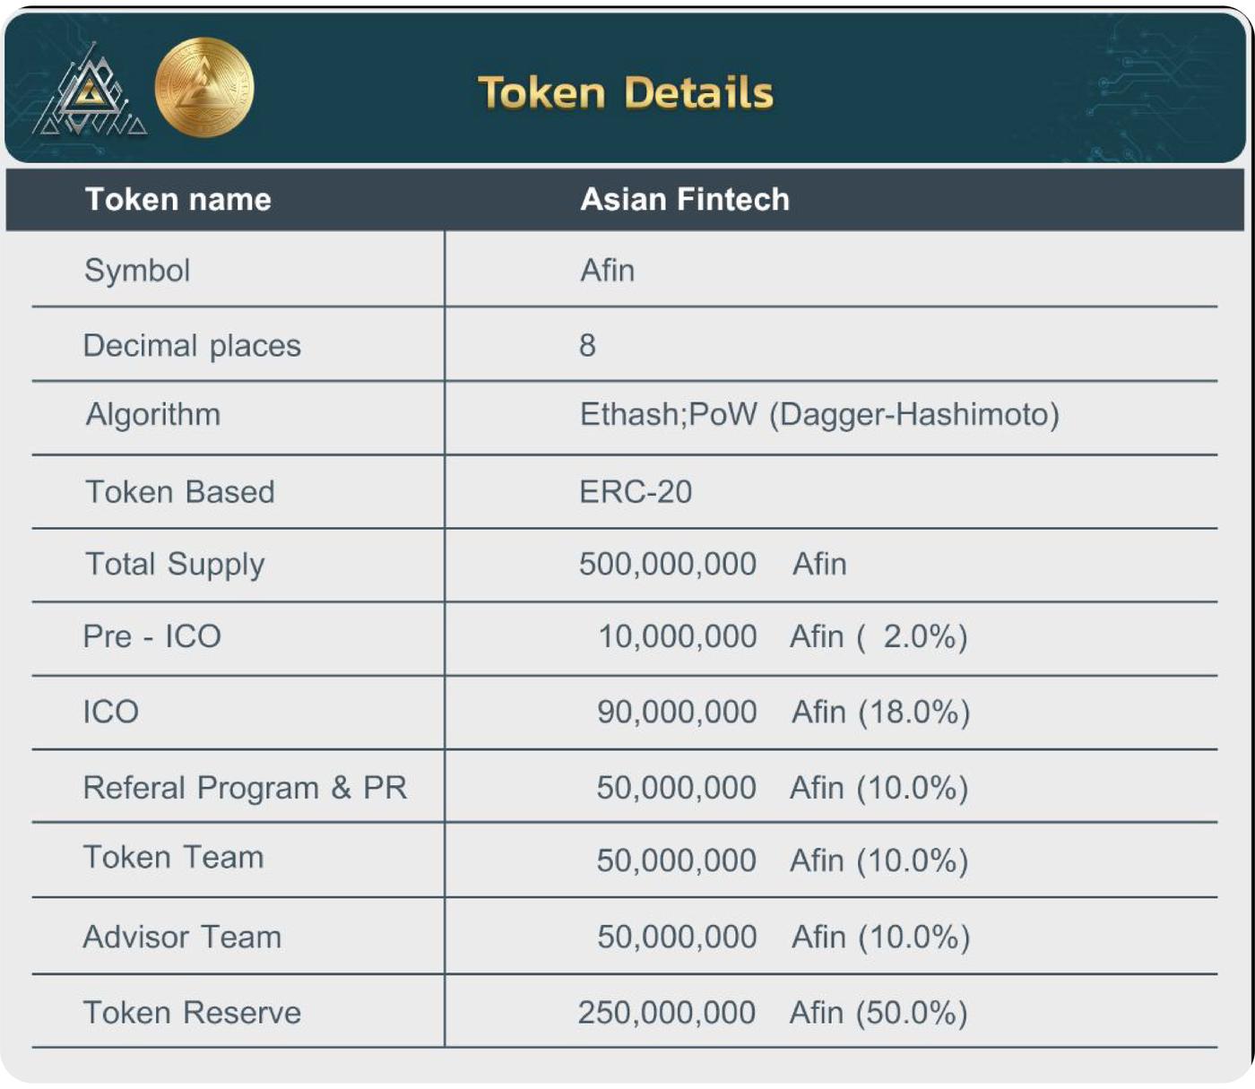Click the decimal places value 8
This screenshot has height=1089, width=1255.
pyautogui.click(x=588, y=345)
